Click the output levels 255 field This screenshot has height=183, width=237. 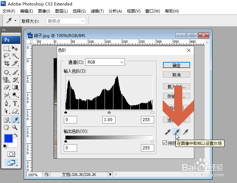(147, 148)
